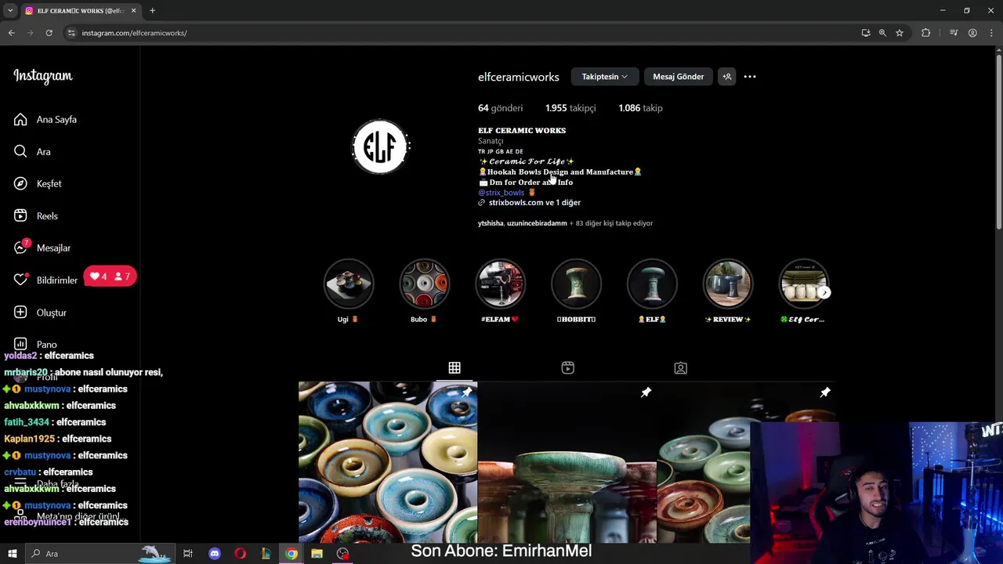1003x564 pixels.
Task: View site information icon in address bar
Action: (x=71, y=33)
